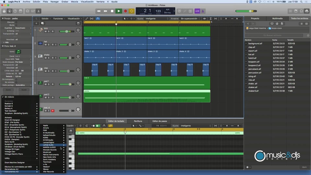Open the Ajuste Inteligente snap dropdown
Viewport: 311px width, 175px height.
point(156,19)
